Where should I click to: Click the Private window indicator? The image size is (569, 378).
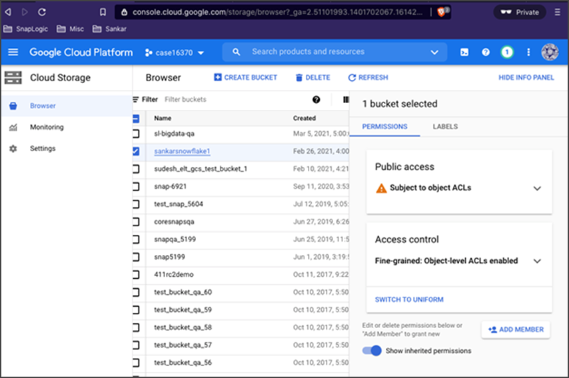point(520,13)
